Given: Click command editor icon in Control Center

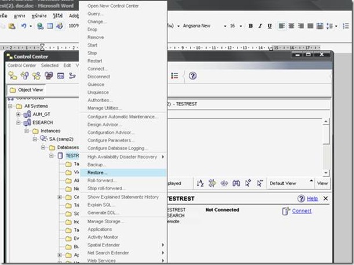Looking at the screenshot, I should [x=60, y=76].
